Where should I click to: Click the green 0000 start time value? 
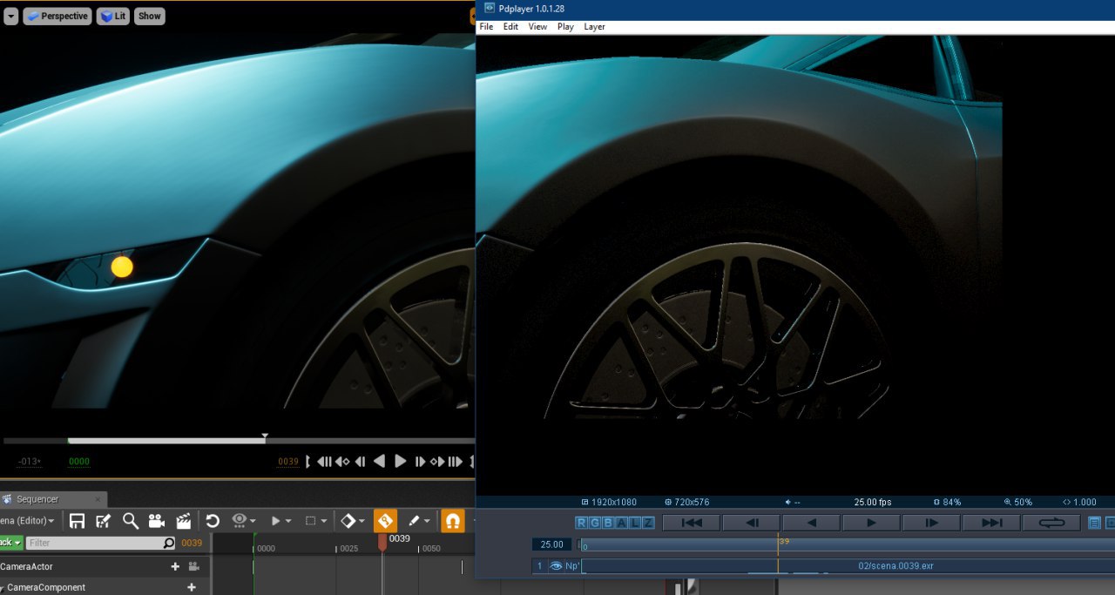pos(79,462)
